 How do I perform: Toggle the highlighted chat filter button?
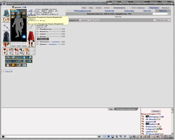[108, 137]
